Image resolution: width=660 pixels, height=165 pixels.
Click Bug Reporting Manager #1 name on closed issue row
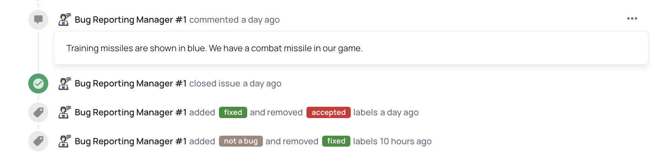click(131, 84)
